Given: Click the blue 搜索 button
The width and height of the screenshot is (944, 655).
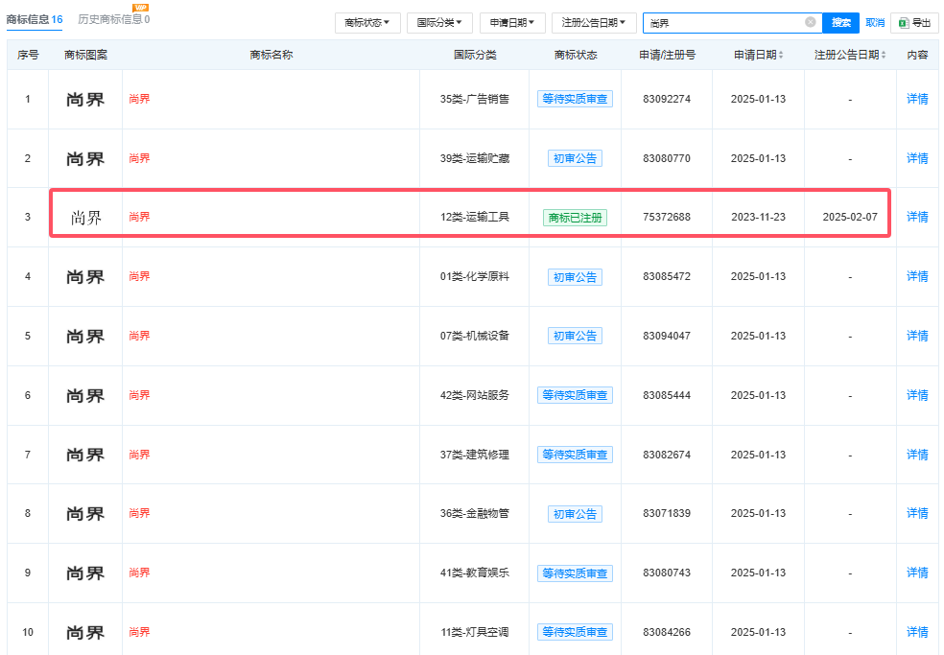Looking at the screenshot, I should 841,23.
